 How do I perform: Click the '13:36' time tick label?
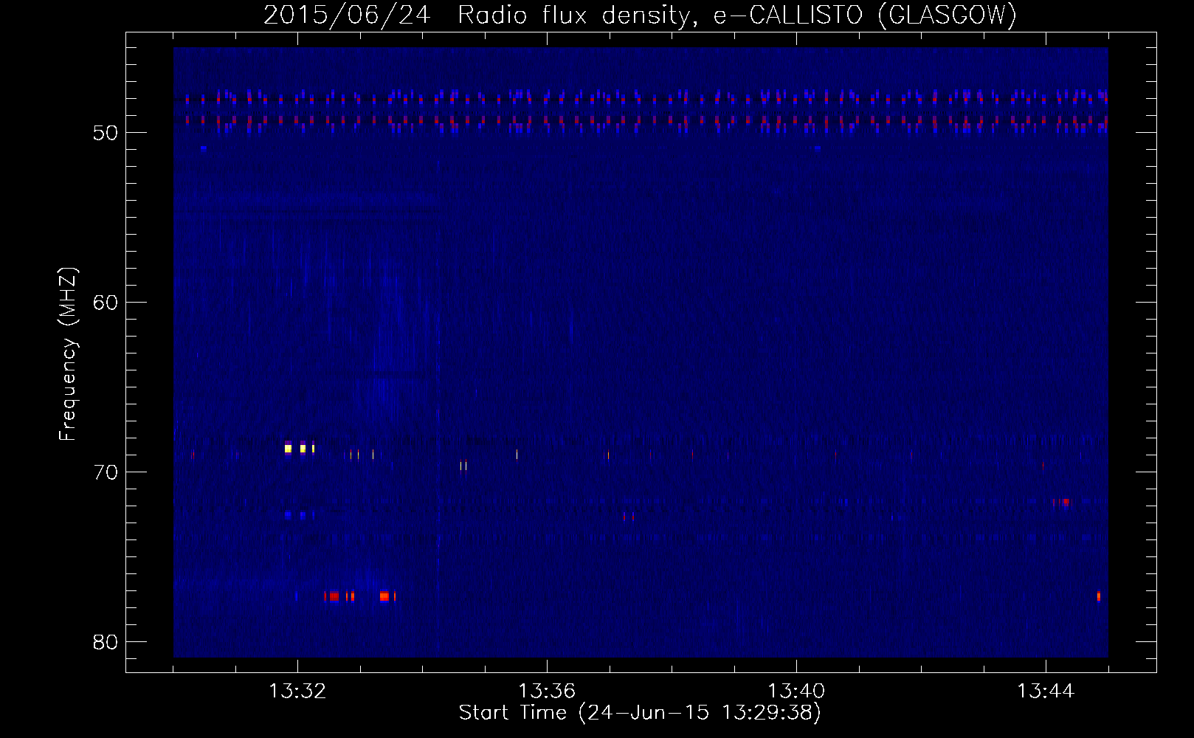pyautogui.click(x=547, y=692)
